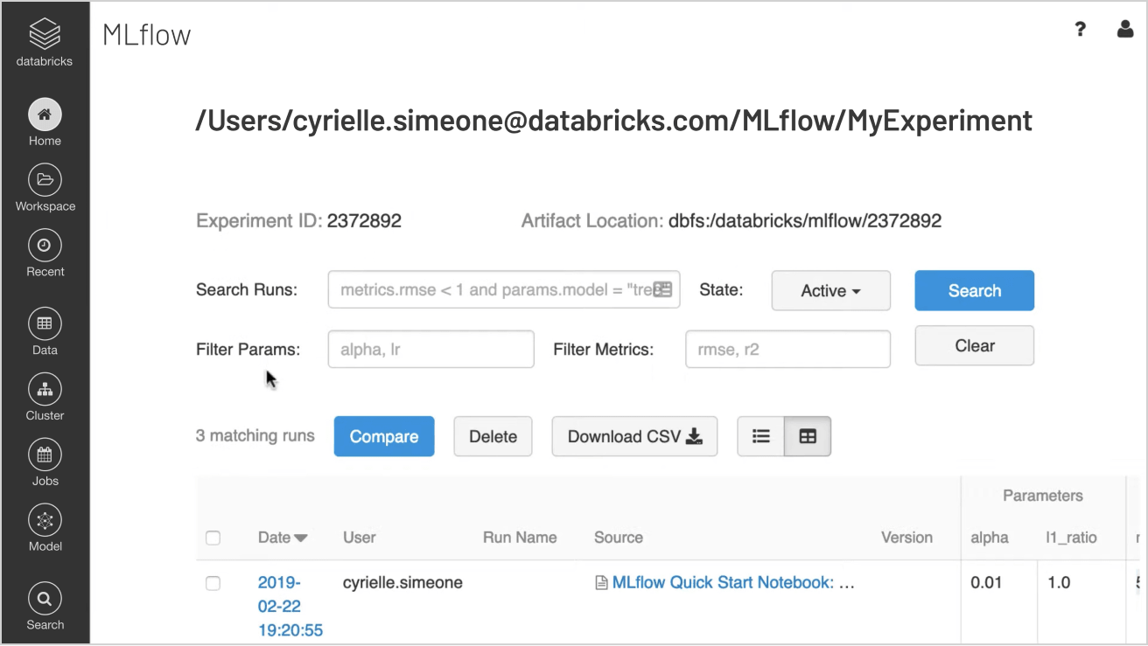Image resolution: width=1148 pixels, height=646 pixels.
Task: Tick the select-all runs checkbox
Action: (213, 538)
